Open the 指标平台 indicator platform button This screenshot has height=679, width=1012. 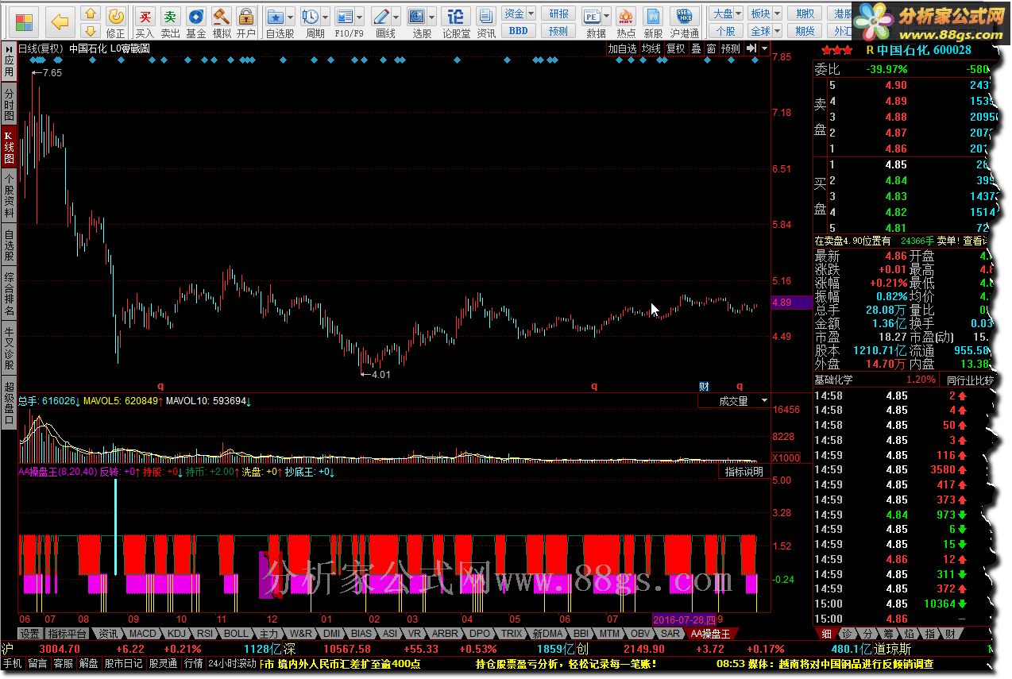pos(67,634)
